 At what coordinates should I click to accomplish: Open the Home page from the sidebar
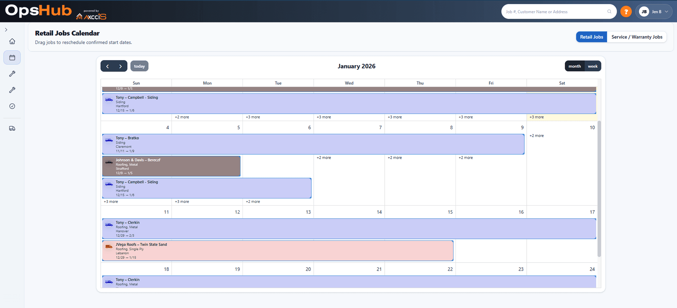[12, 41]
